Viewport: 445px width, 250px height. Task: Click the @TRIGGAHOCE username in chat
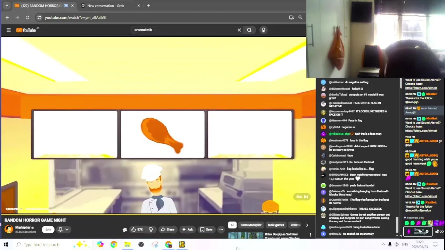(339, 175)
